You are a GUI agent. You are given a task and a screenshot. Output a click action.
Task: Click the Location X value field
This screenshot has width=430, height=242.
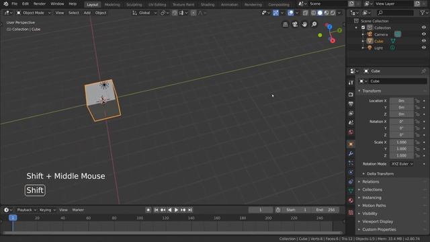[x=402, y=101]
